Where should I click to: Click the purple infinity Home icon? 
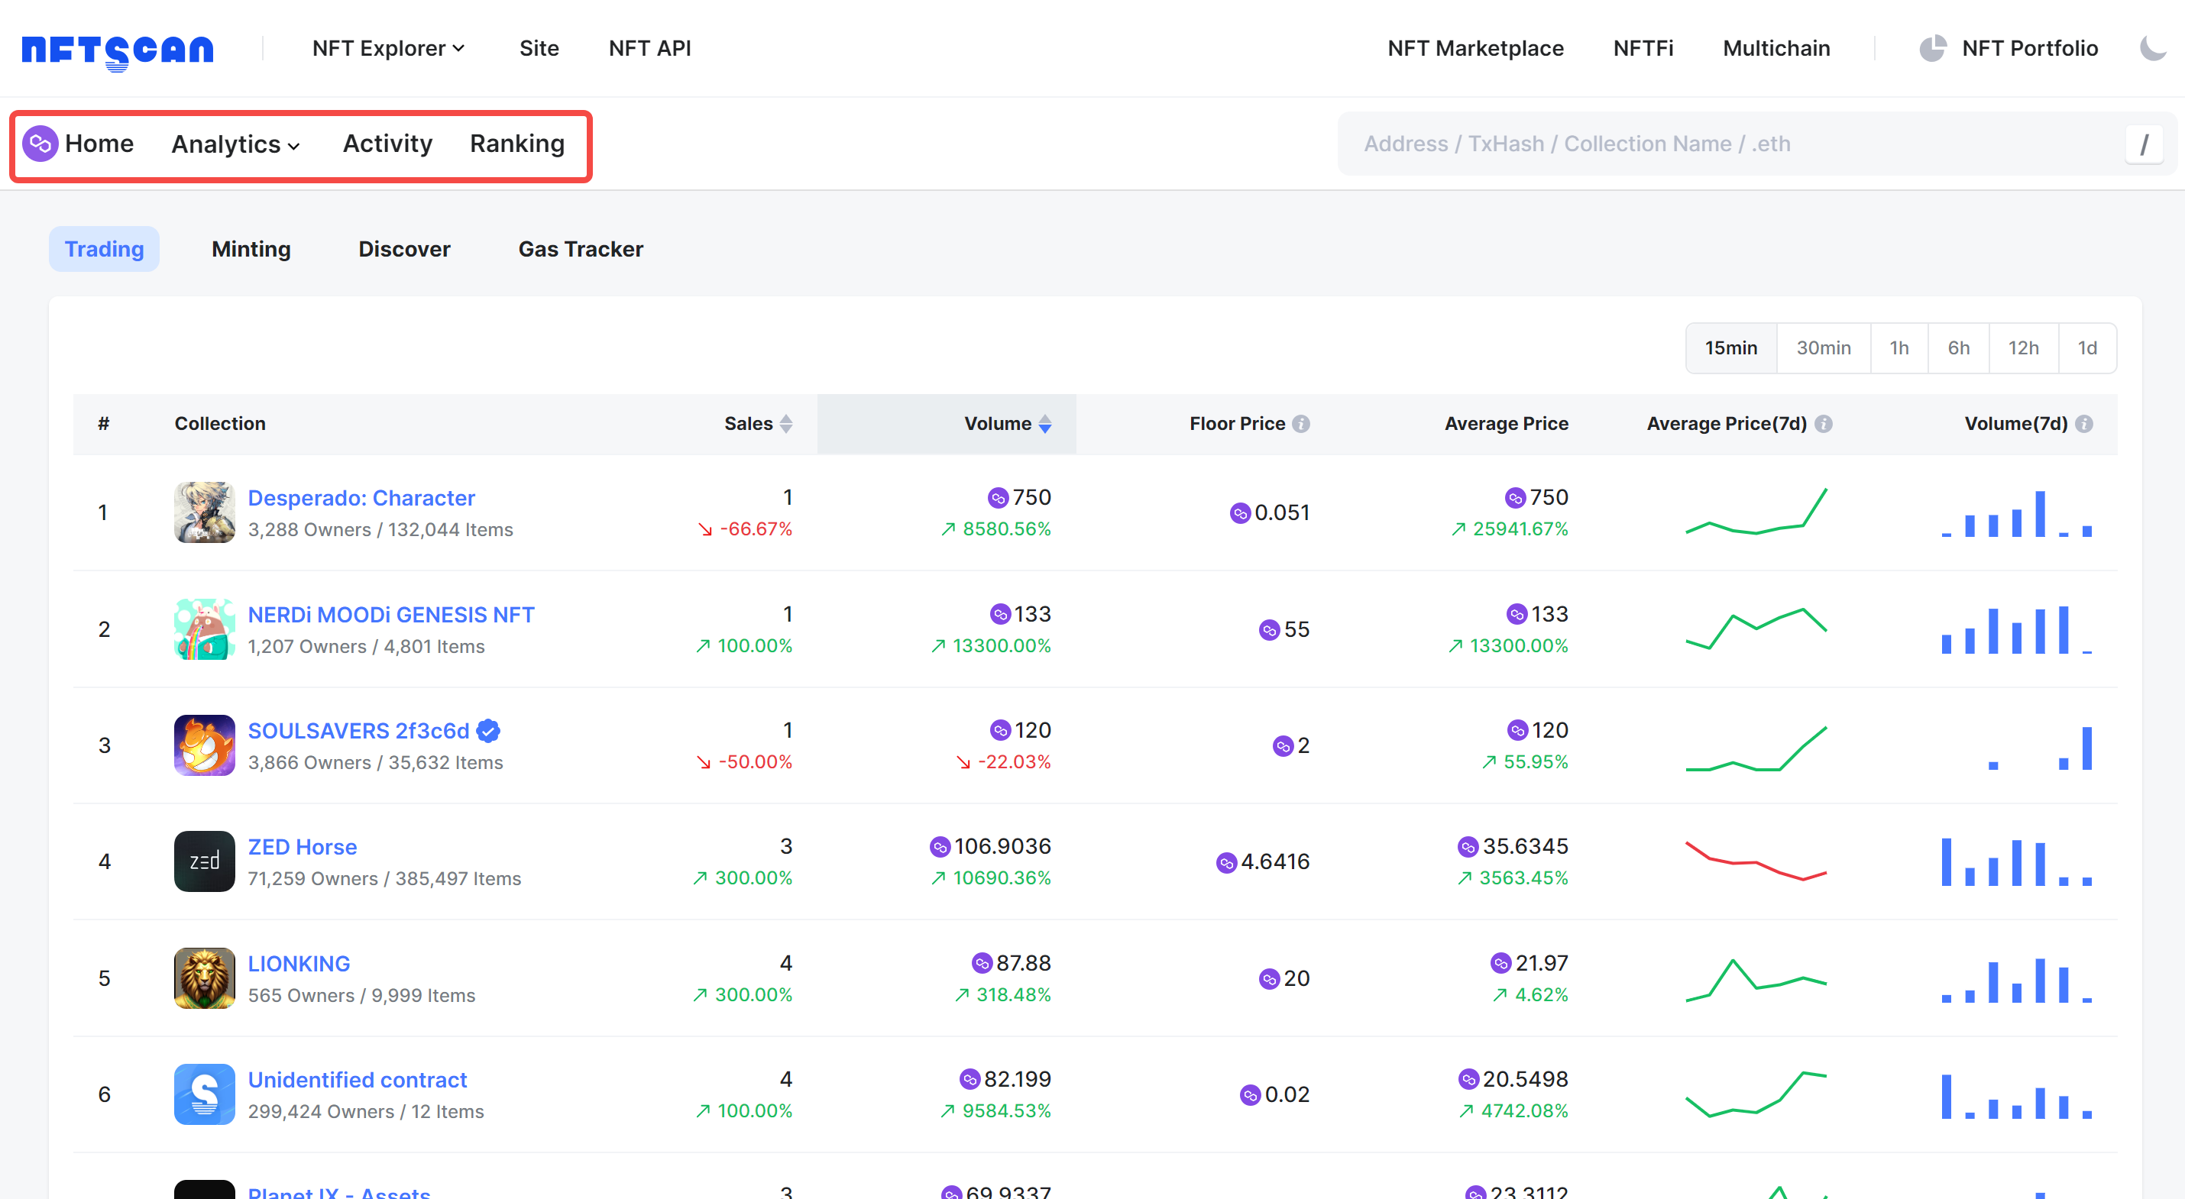[40, 144]
